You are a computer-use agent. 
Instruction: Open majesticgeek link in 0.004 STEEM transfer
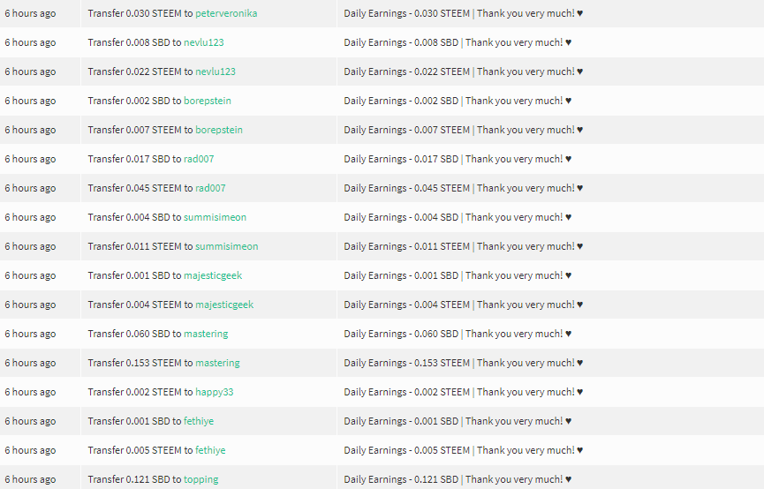(224, 305)
